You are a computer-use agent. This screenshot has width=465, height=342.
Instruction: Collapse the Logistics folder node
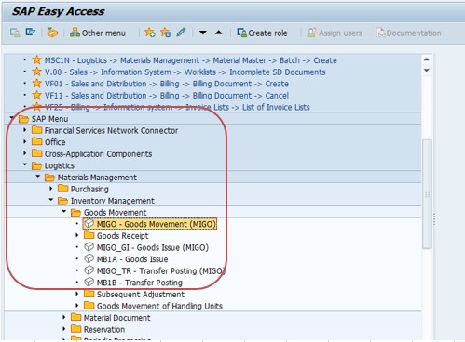25,164
